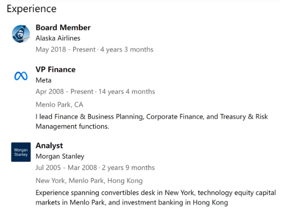The image size is (287, 215).
Task: Click the Experience section heading
Action: [32, 9]
